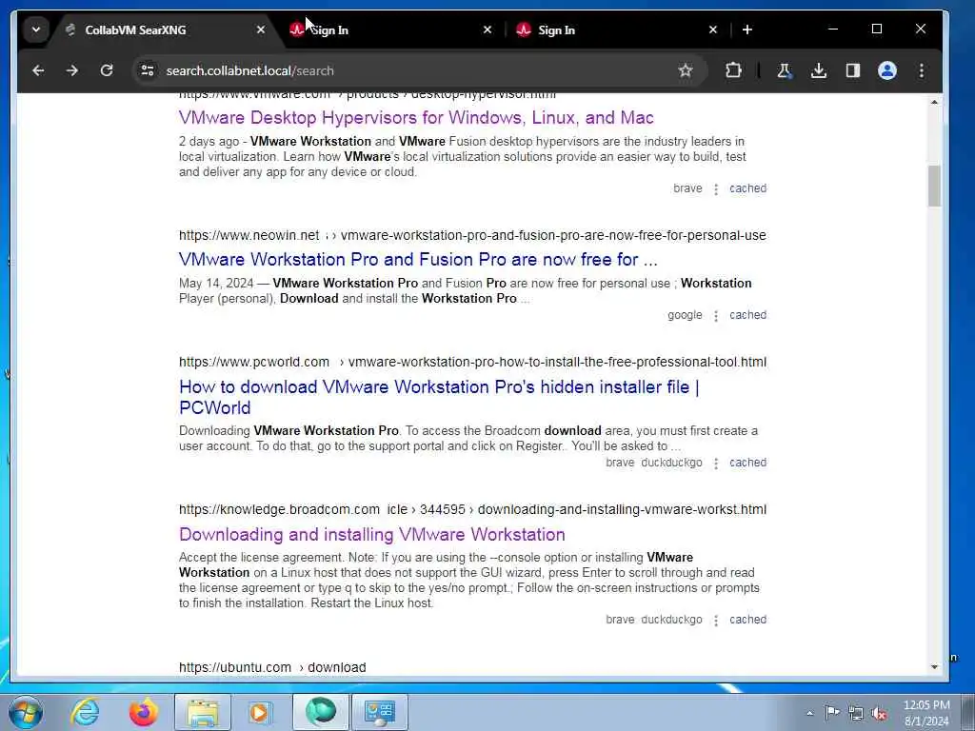
Task: Open cached version of VMware Desktop Hypervisors
Action: [x=747, y=188]
